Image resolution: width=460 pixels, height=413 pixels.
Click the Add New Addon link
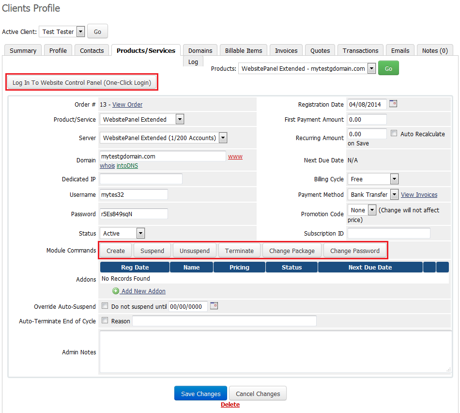coord(143,291)
